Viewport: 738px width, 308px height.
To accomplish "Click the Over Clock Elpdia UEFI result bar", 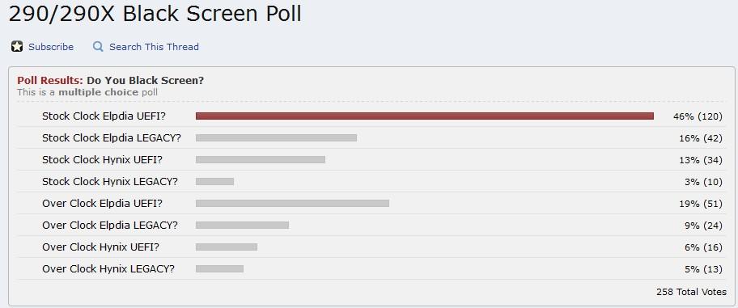I will point(292,203).
